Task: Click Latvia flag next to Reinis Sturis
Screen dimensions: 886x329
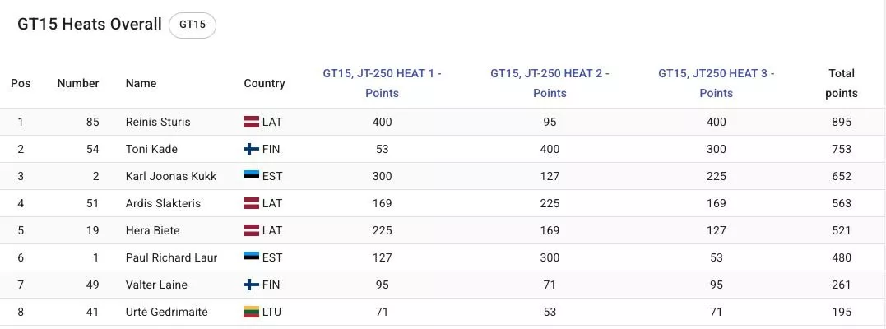Action: point(251,122)
